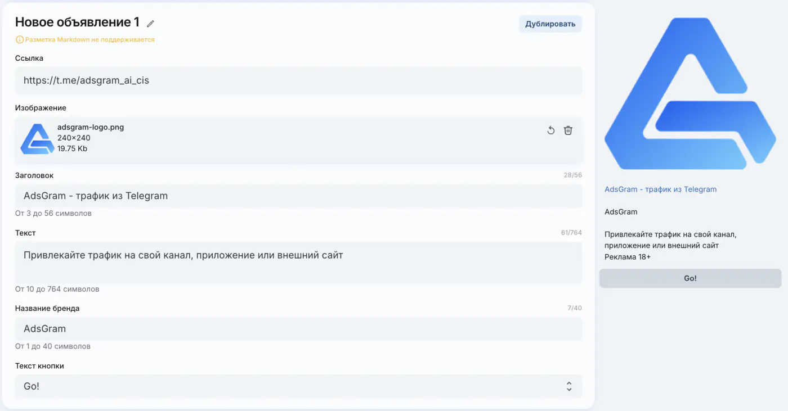Click the adsgram-logo.png file name
Screen dimensions: 788x411
[91, 127]
